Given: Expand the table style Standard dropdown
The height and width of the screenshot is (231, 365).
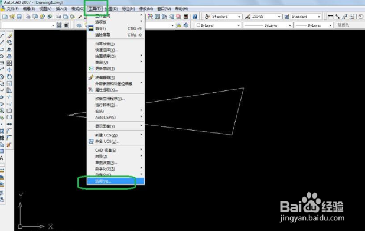Looking at the screenshot, I should click(x=319, y=17).
